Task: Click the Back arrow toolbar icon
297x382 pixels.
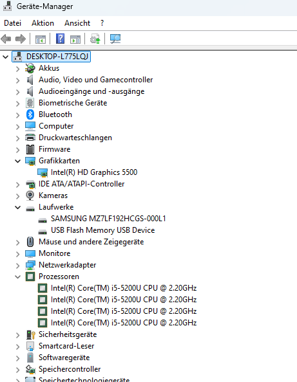Action: pos(6,39)
